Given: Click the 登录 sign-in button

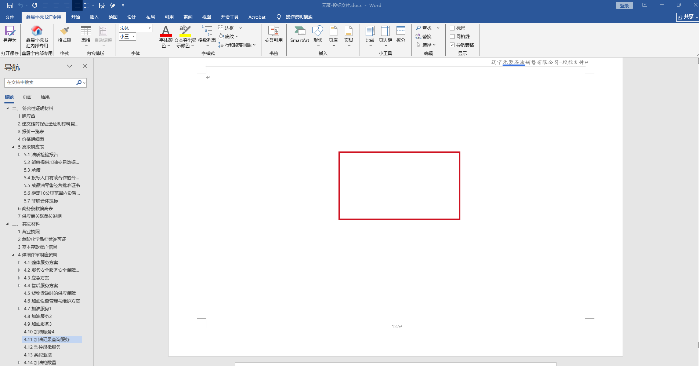Looking at the screenshot, I should tap(624, 6).
